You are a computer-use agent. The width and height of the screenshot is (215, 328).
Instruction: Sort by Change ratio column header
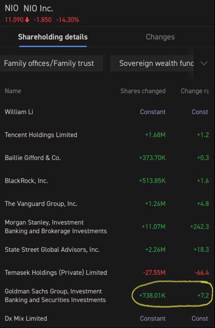[195, 91]
